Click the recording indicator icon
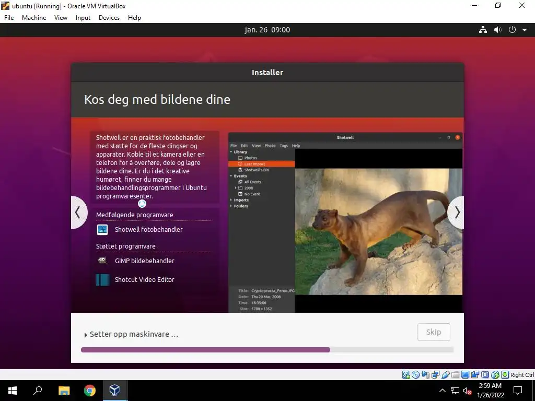535x401 pixels. [x=475, y=375]
